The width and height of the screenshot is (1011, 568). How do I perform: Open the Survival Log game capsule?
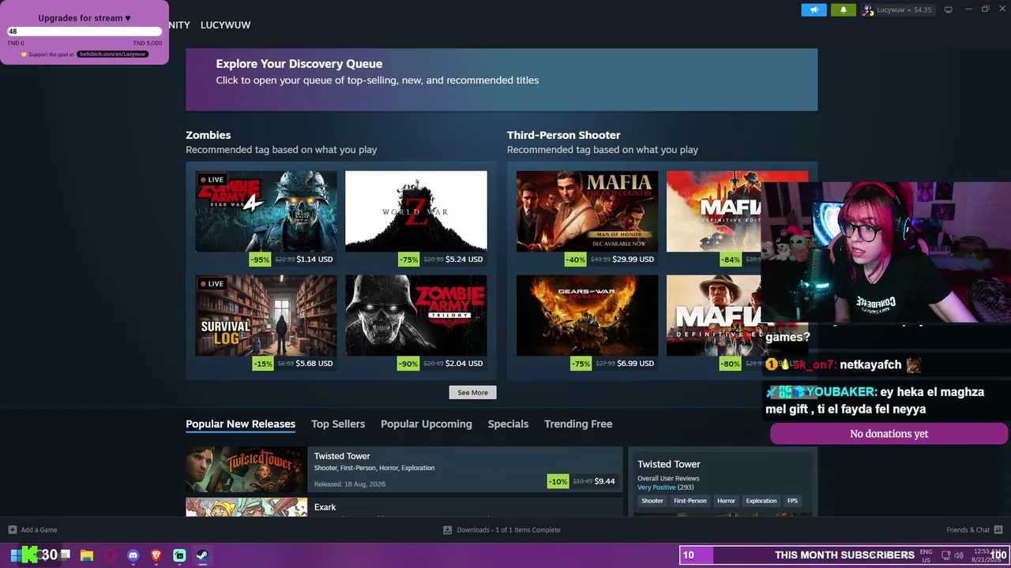(x=266, y=316)
